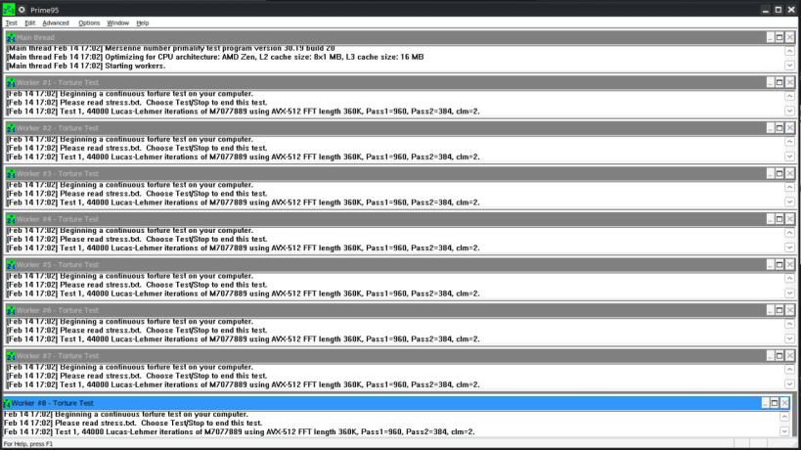
Task: Maximize the Worker #7 child window
Action: [x=779, y=355]
